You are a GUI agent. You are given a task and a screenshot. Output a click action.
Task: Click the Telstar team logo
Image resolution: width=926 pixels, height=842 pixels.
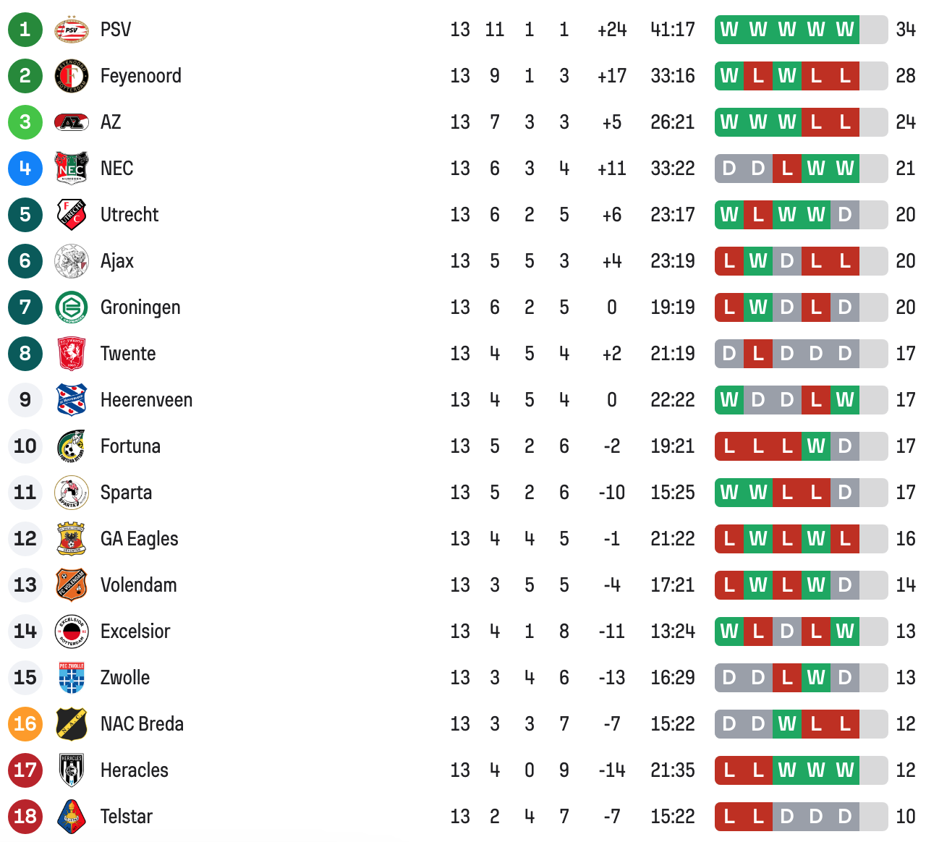pos(71,817)
